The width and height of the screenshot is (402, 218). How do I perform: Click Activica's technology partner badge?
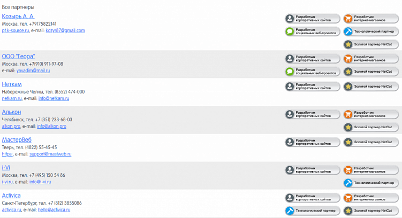click(x=312, y=211)
